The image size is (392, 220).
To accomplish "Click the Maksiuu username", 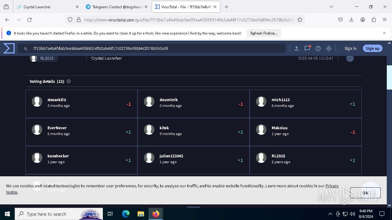I will [279, 128].
